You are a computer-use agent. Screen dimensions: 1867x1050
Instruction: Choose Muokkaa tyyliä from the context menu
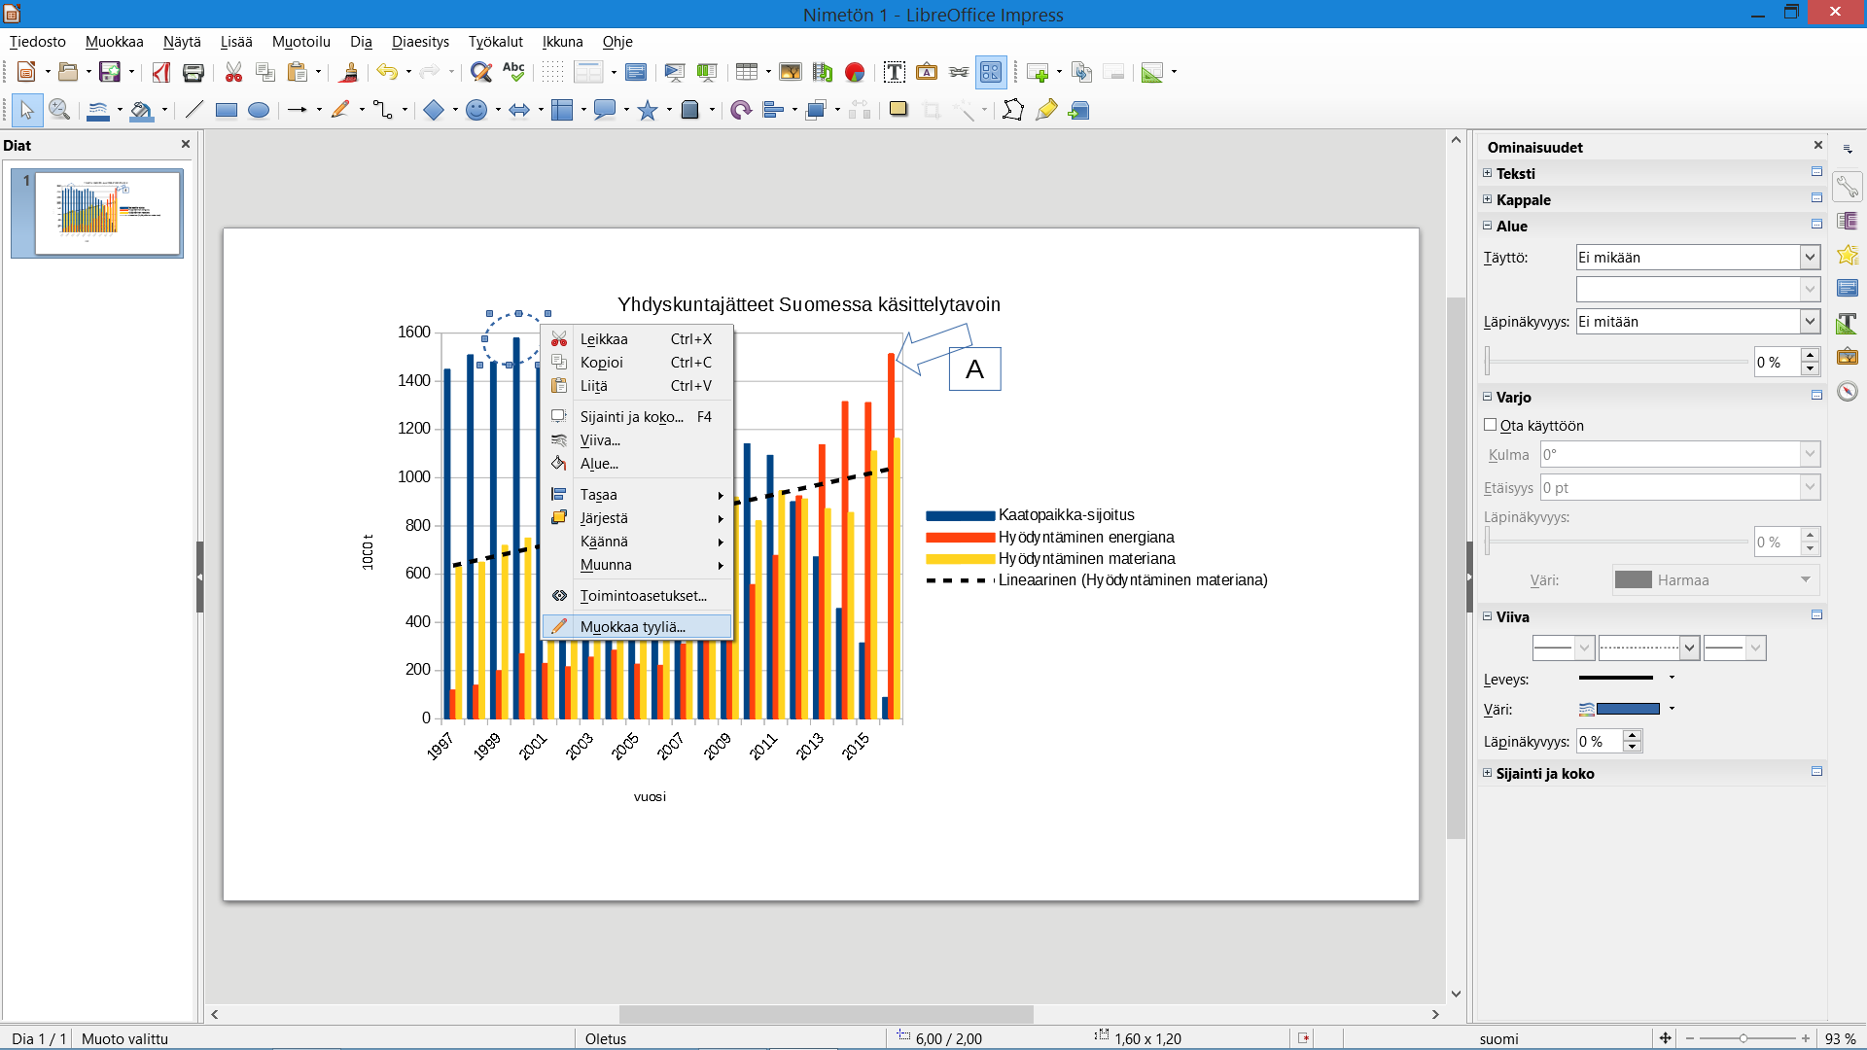(x=633, y=627)
